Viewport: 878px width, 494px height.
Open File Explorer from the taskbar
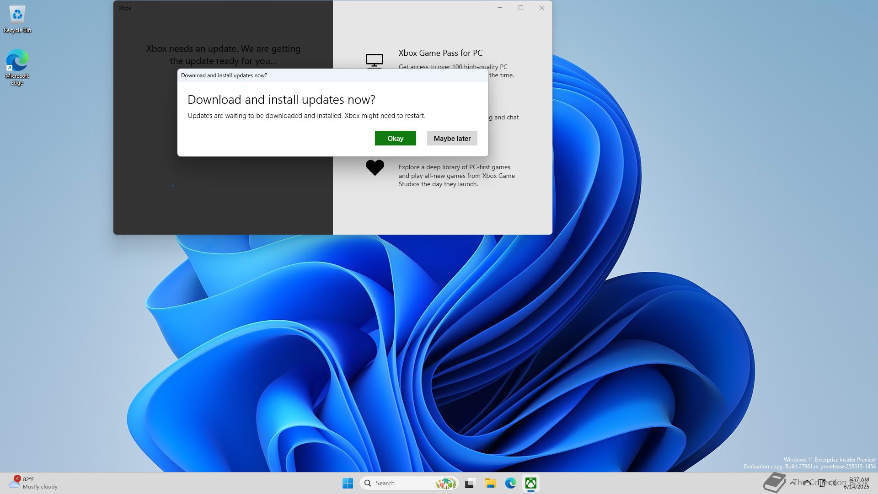[x=490, y=483]
